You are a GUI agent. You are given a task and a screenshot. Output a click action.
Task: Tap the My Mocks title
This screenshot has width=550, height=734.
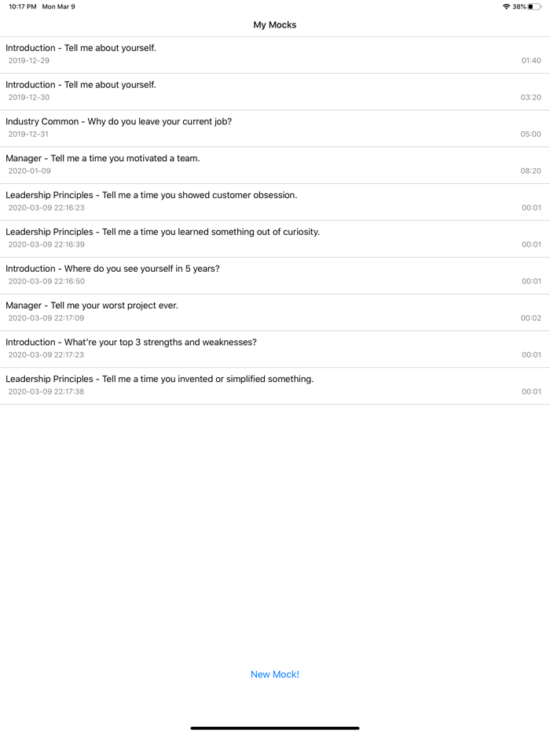coord(274,24)
